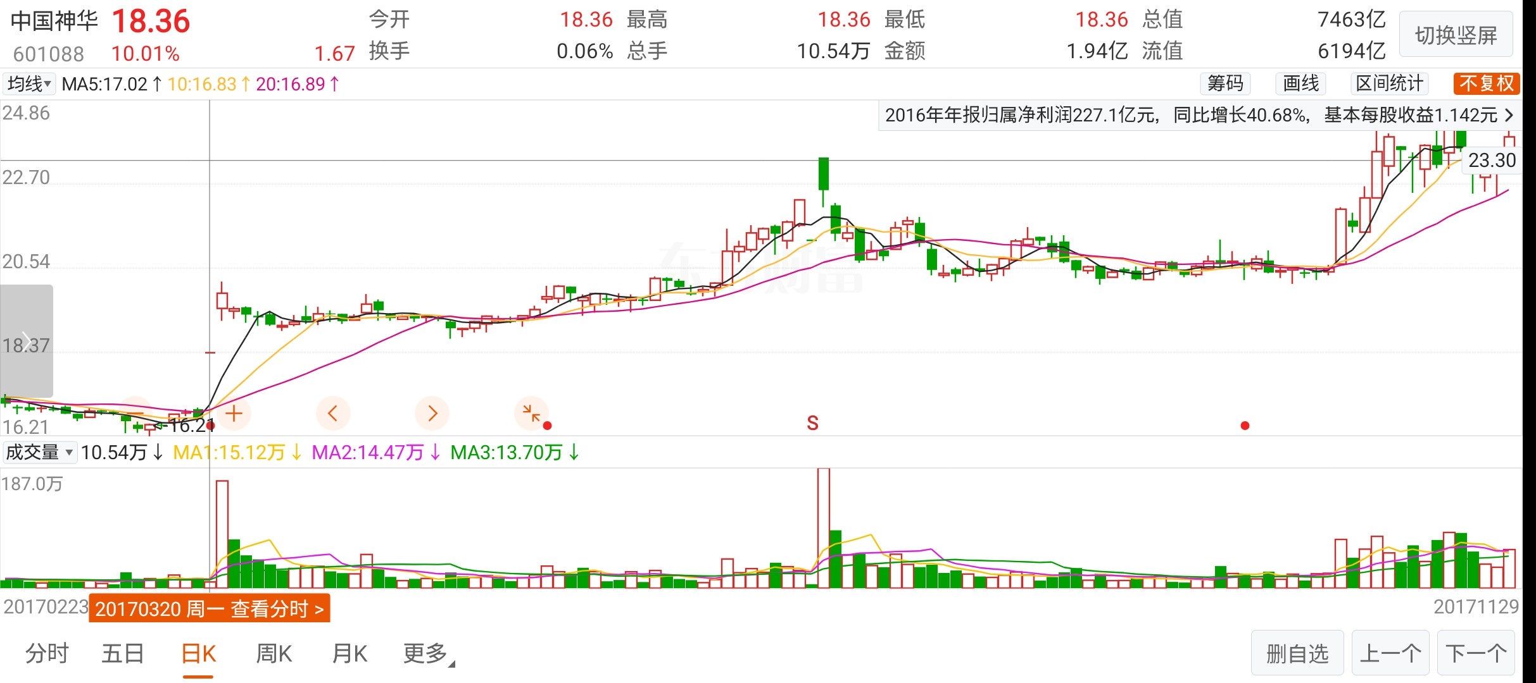Go to next stock with 下一个
This screenshot has height=683, width=1536.
1476,653
